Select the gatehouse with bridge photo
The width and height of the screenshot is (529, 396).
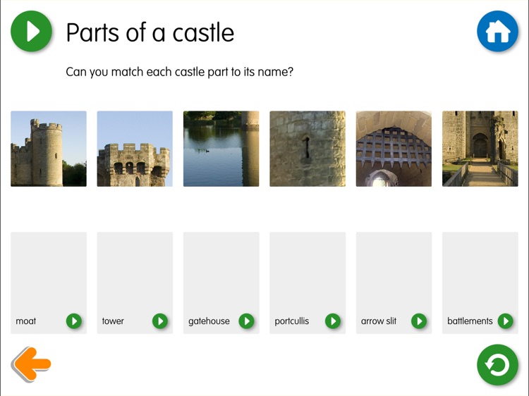pos(480,149)
